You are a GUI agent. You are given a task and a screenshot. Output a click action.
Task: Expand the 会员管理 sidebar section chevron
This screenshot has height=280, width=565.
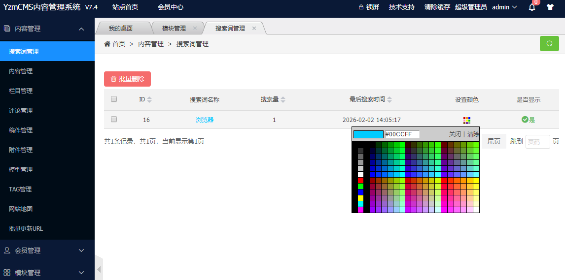81,250
